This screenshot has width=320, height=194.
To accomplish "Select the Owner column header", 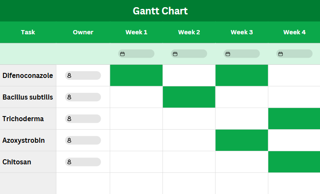I will pyautogui.click(x=83, y=32).
